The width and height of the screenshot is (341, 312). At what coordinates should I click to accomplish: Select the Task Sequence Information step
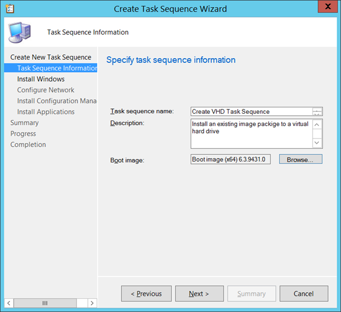click(x=56, y=68)
